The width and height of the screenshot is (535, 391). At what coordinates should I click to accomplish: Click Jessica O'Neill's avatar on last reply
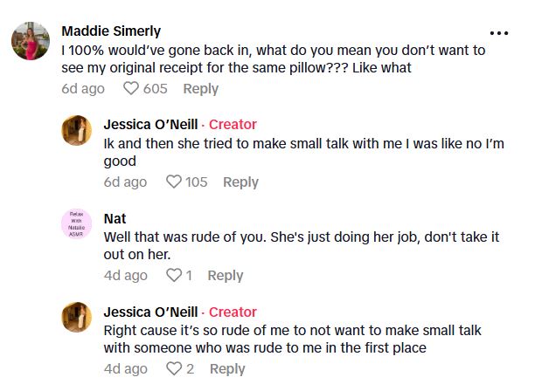pos(77,316)
